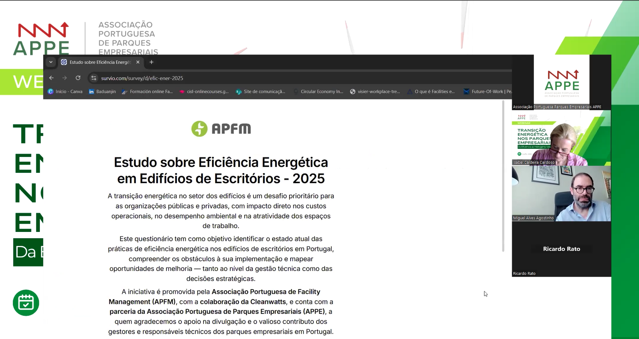Click the 'Este questionário tem como objetivo' paragraph
The image size is (639, 339).
pyautogui.click(x=221, y=259)
